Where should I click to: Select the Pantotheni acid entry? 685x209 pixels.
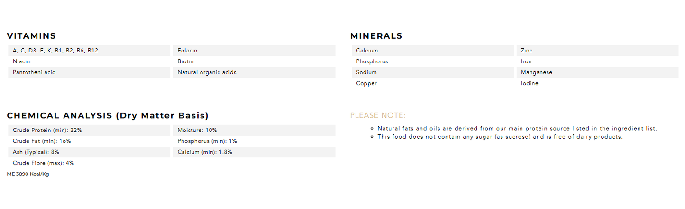tap(34, 73)
